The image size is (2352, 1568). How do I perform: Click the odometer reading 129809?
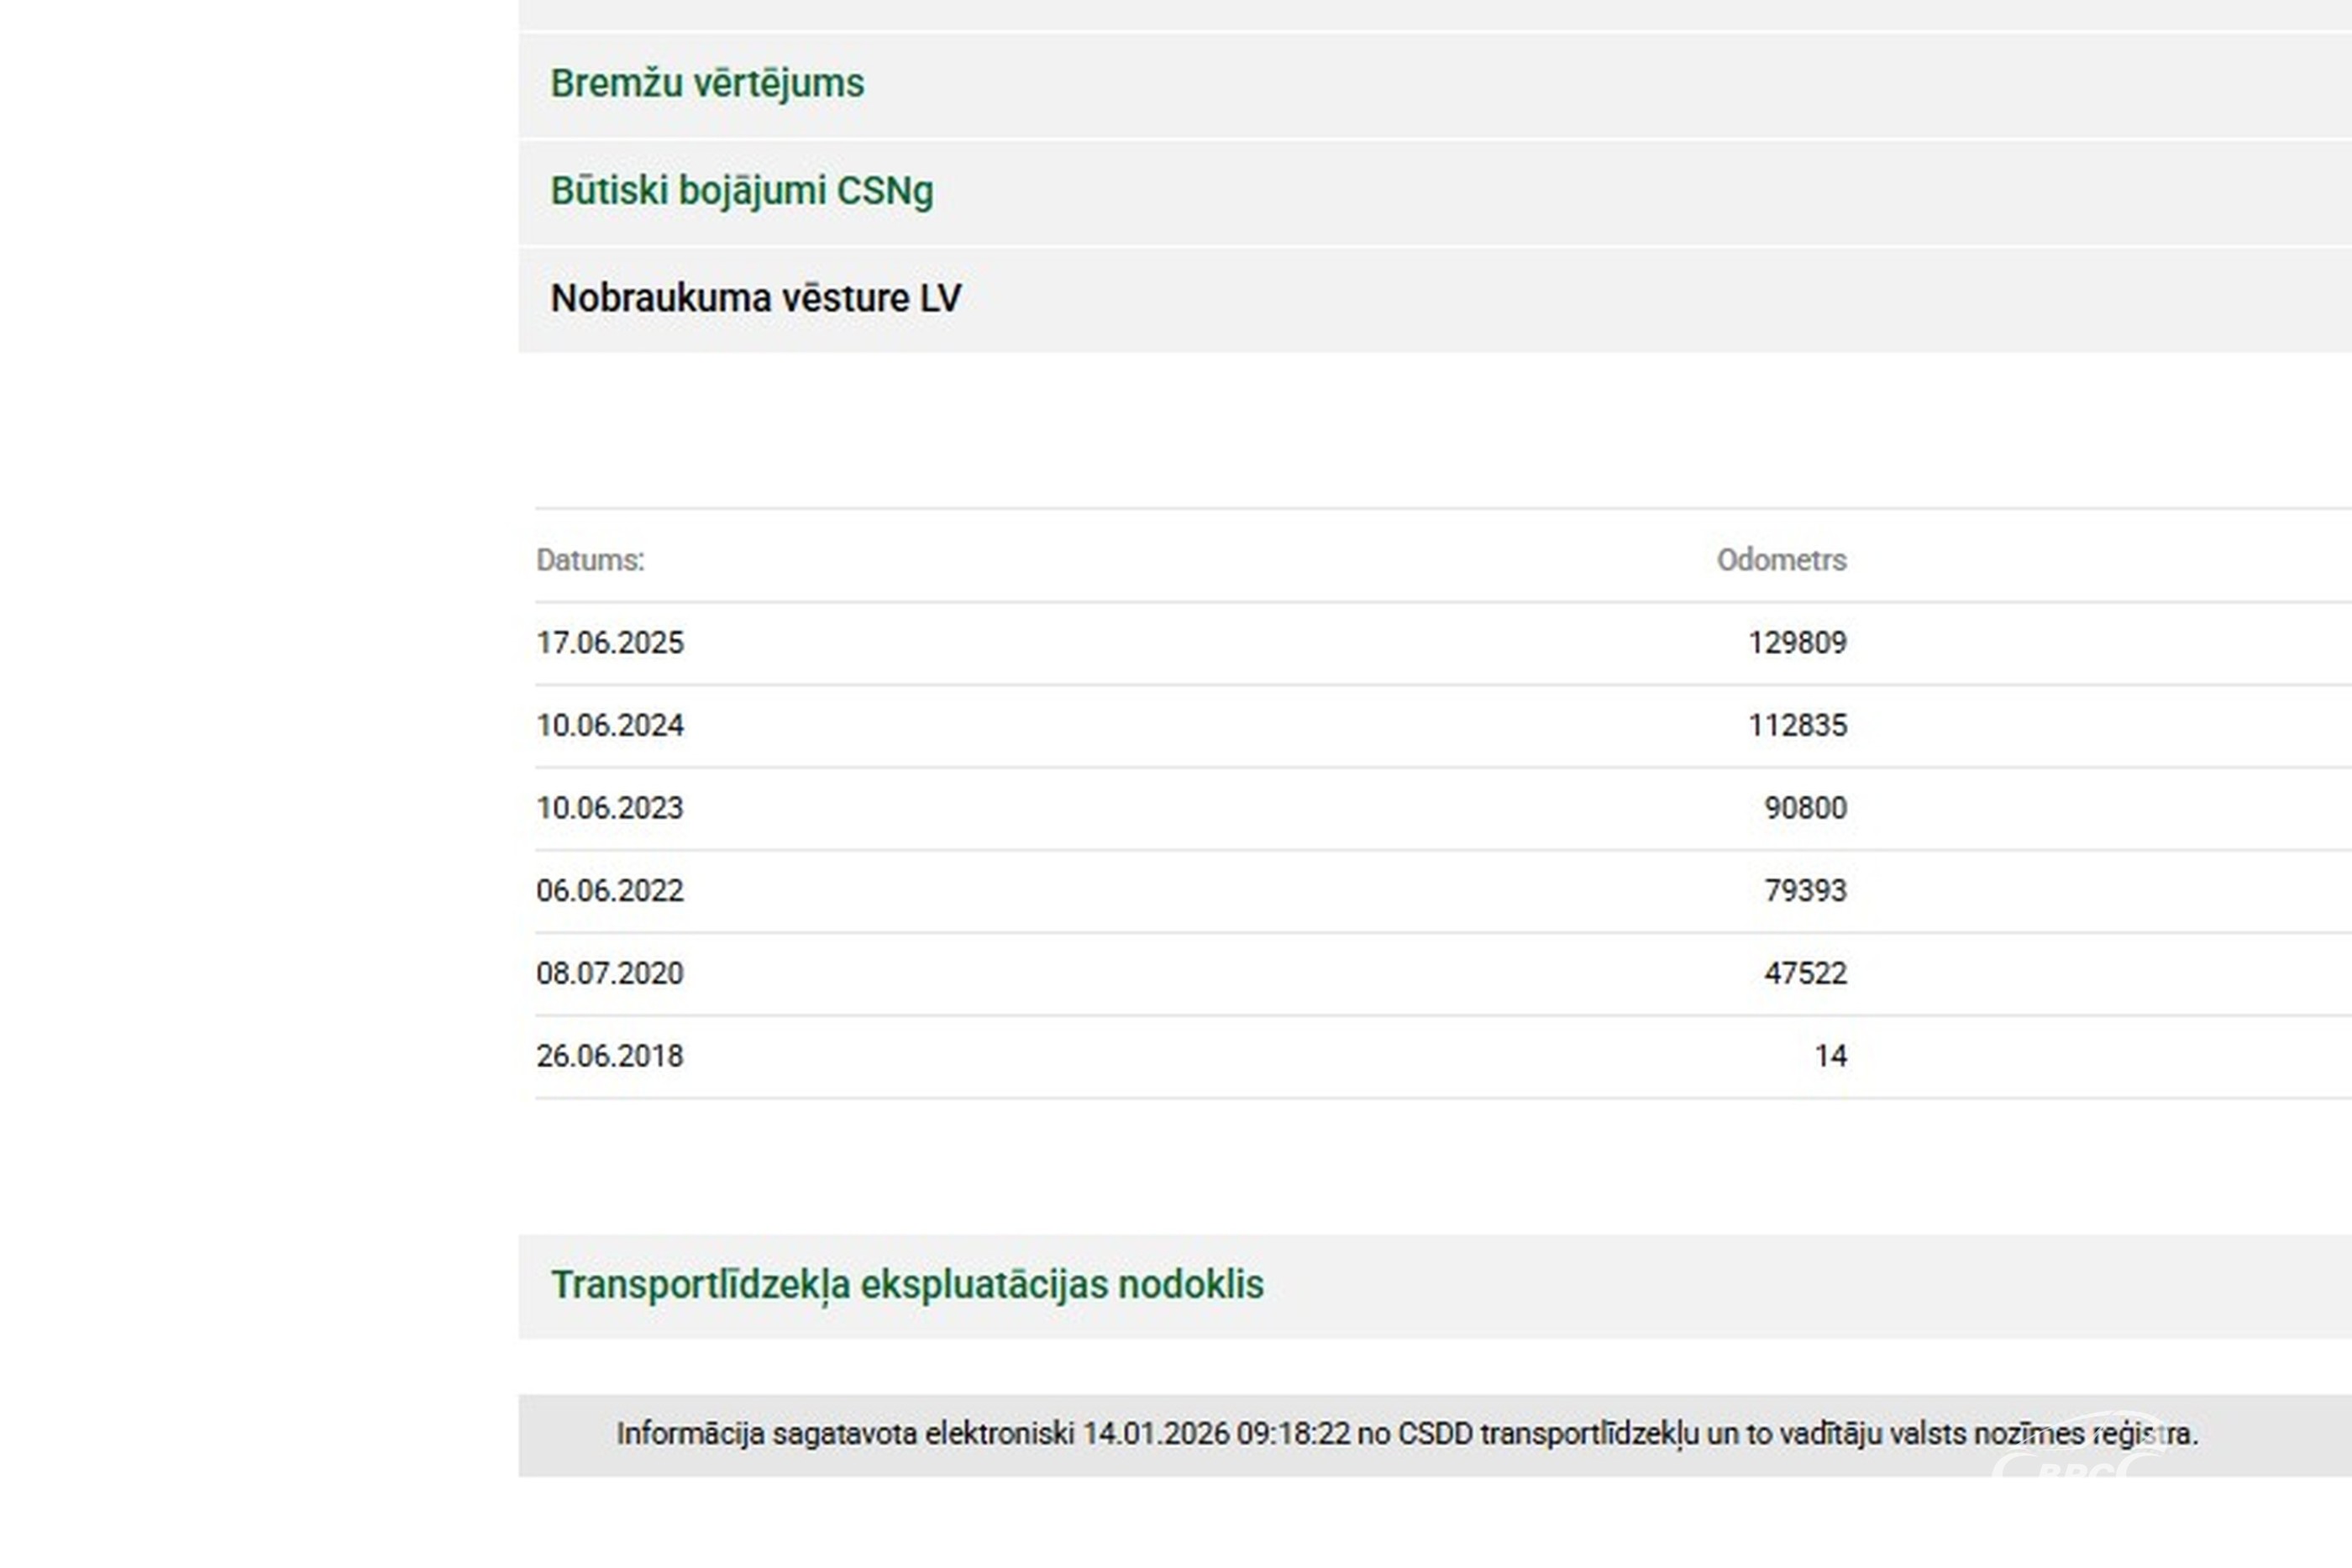click(1797, 643)
